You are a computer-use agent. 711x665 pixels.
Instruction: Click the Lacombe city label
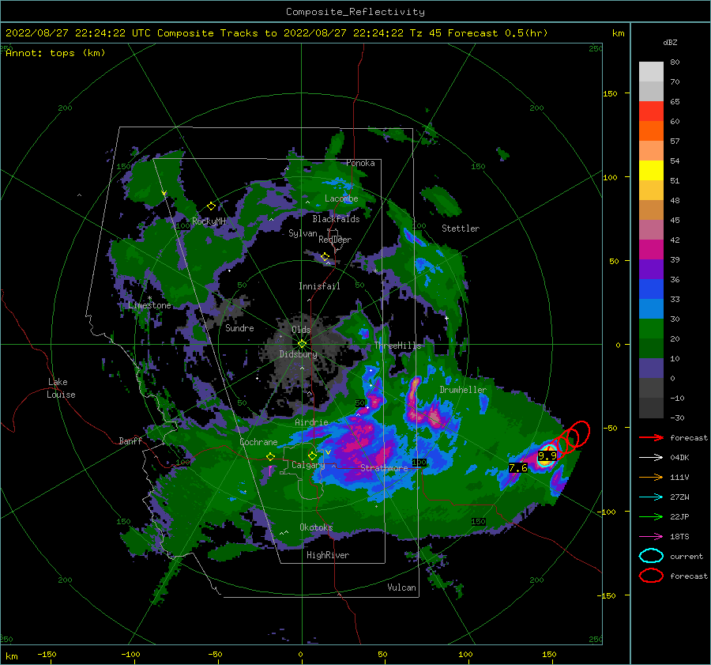click(x=341, y=198)
